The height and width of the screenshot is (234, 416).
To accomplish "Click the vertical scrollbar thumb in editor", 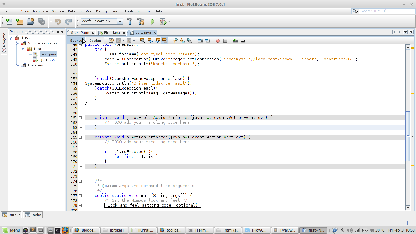I will click(408, 136).
